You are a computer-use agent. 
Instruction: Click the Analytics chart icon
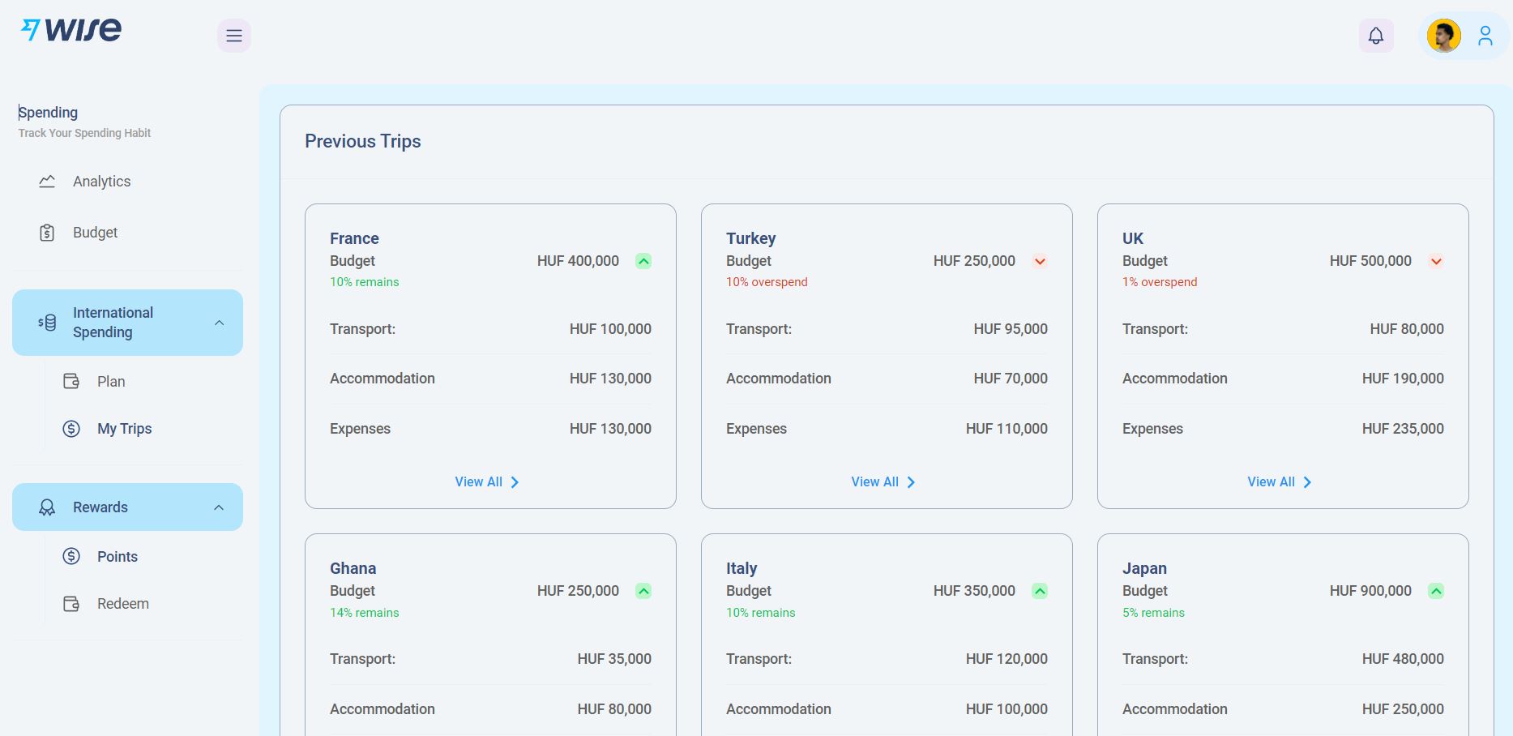[x=47, y=182]
